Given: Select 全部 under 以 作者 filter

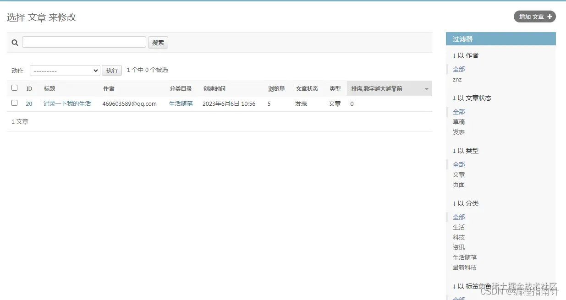Looking at the screenshot, I should pos(459,69).
